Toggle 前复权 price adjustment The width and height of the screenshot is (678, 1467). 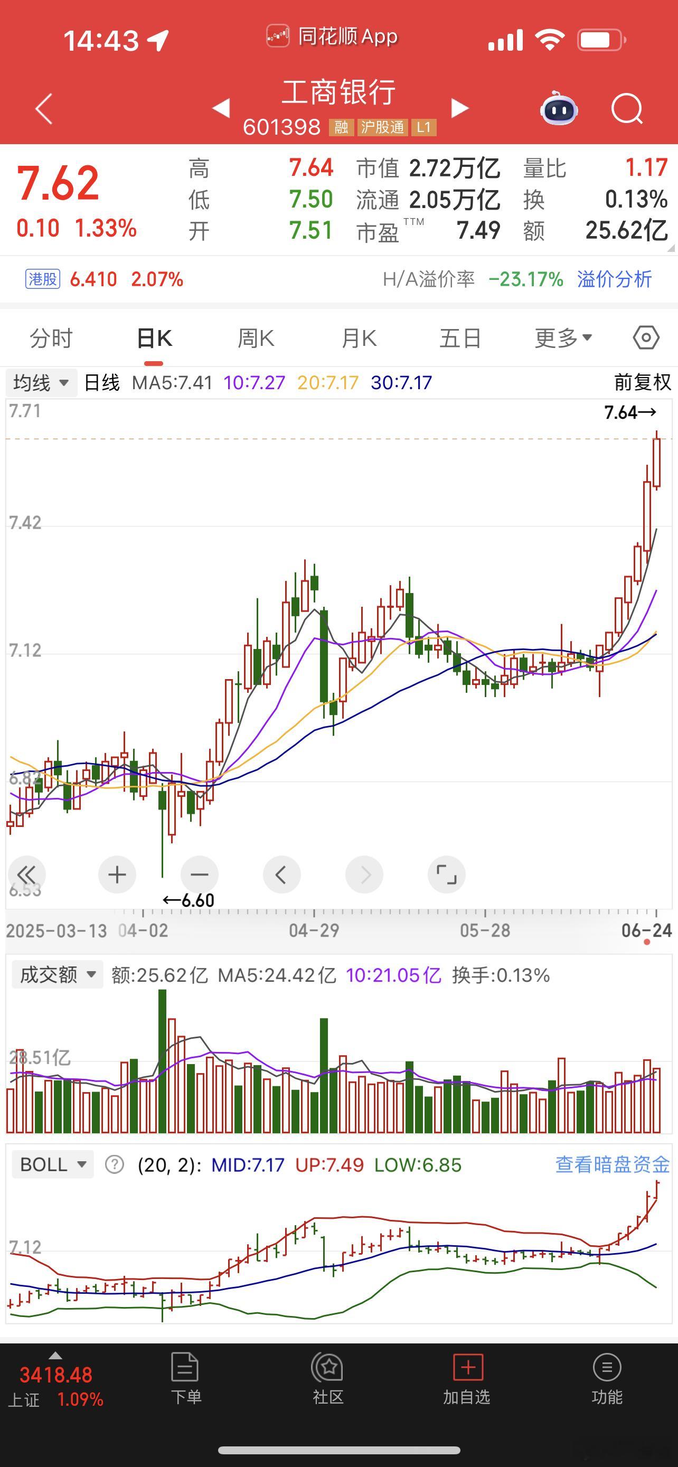643,382
